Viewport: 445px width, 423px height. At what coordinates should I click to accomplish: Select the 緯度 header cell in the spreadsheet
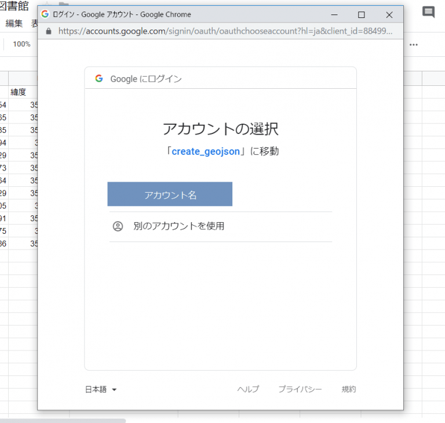click(x=23, y=92)
